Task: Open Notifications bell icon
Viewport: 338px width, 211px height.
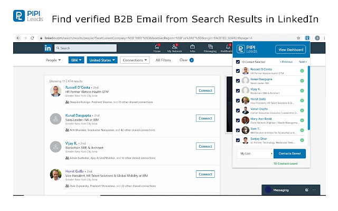Action: click(x=228, y=47)
